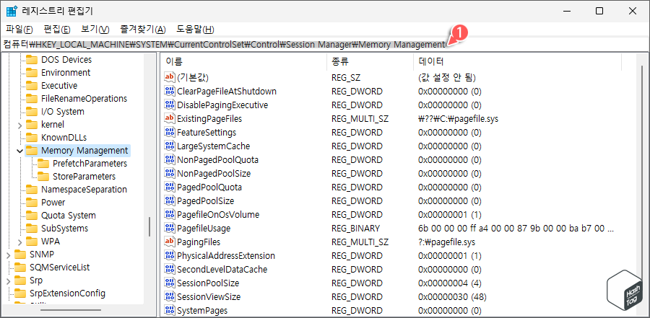Select the NamespaceSeparation key label
The height and width of the screenshot is (318, 650).
tap(84, 190)
